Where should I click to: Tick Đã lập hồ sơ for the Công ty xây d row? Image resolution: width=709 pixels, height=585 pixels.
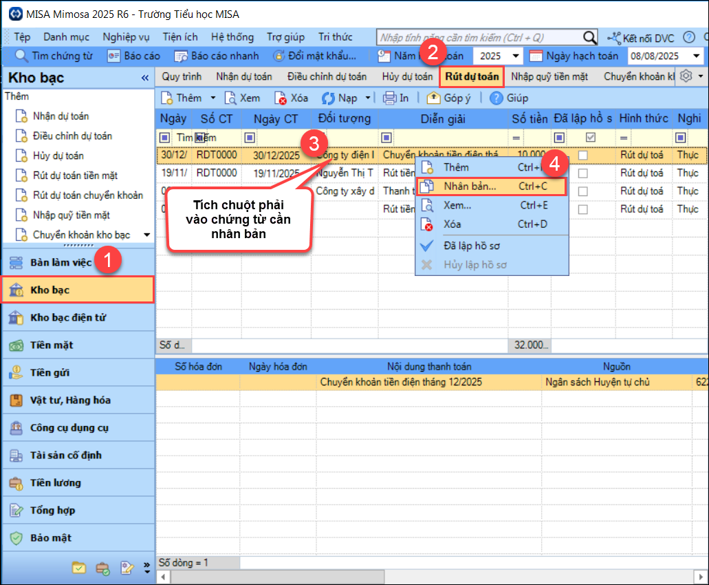point(583,191)
